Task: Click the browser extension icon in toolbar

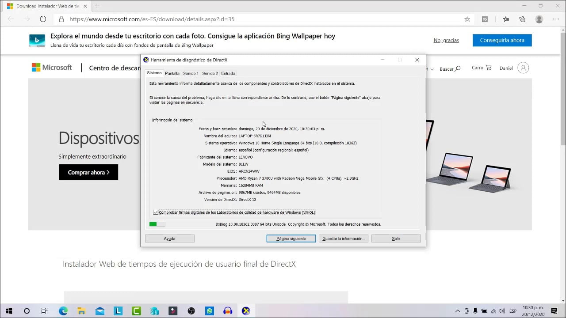Action: click(x=485, y=19)
